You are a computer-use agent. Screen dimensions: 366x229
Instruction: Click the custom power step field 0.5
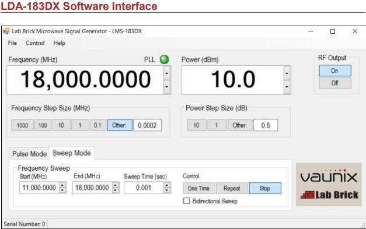[266, 125]
